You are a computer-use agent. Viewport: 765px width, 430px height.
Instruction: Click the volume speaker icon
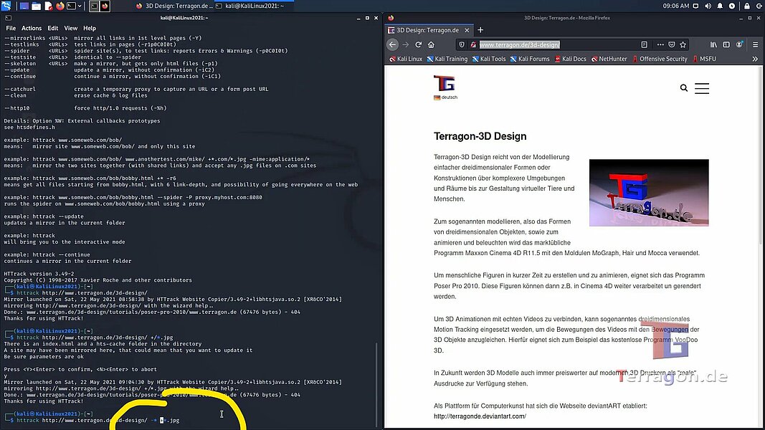708,6
